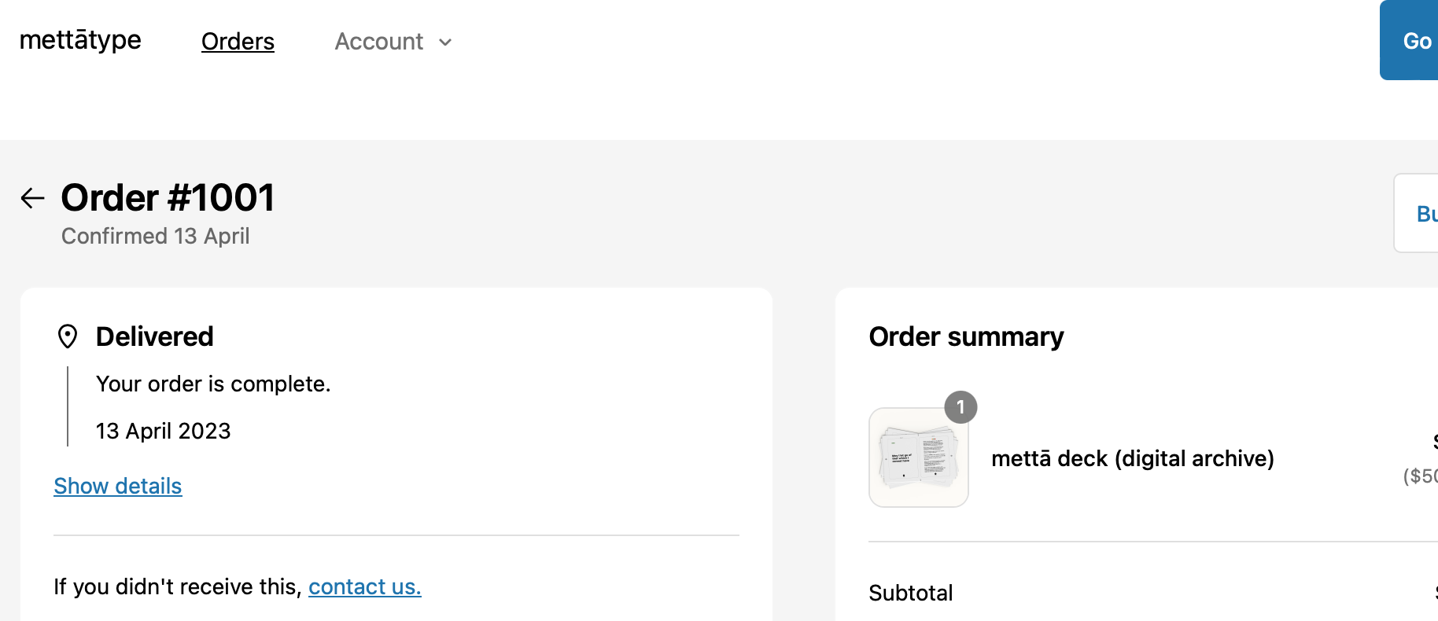Screen dimensions: 1438x621
Task: Click the 'Your order is complete.' message
Action: pyautogui.click(x=213, y=384)
